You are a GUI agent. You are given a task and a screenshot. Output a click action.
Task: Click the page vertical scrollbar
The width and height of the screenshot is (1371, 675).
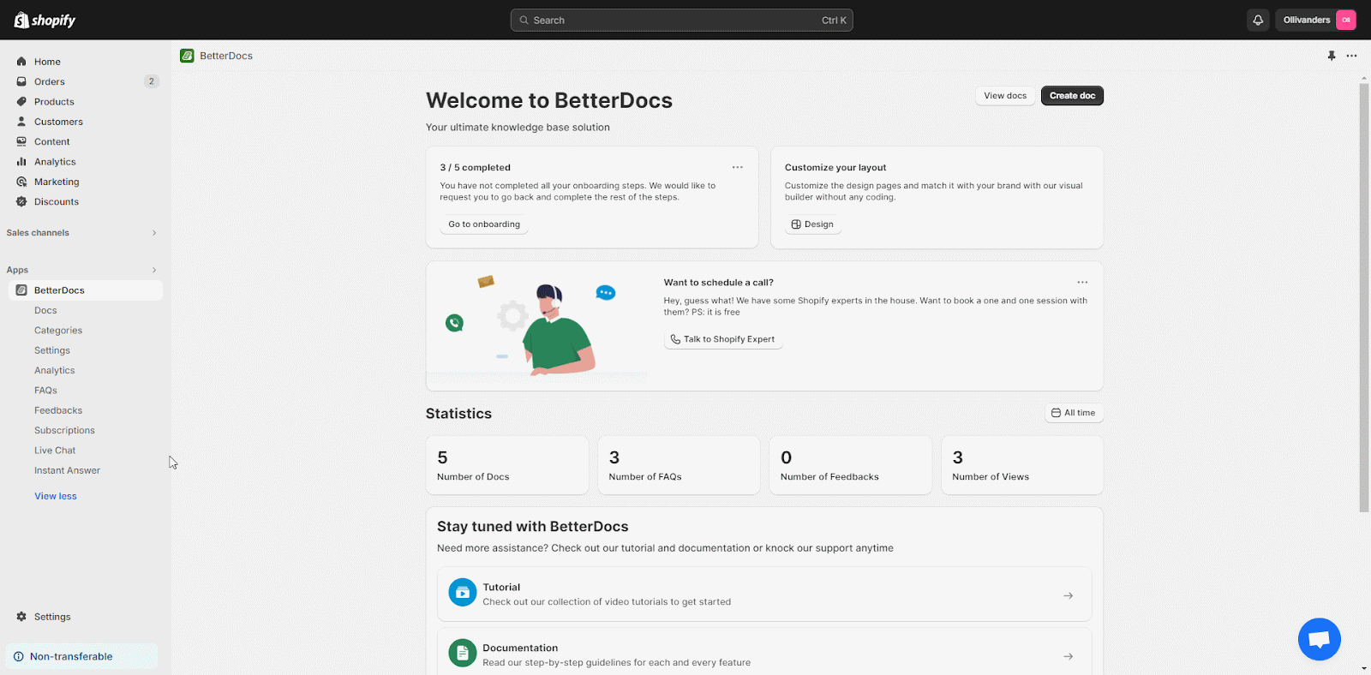tap(1364, 298)
